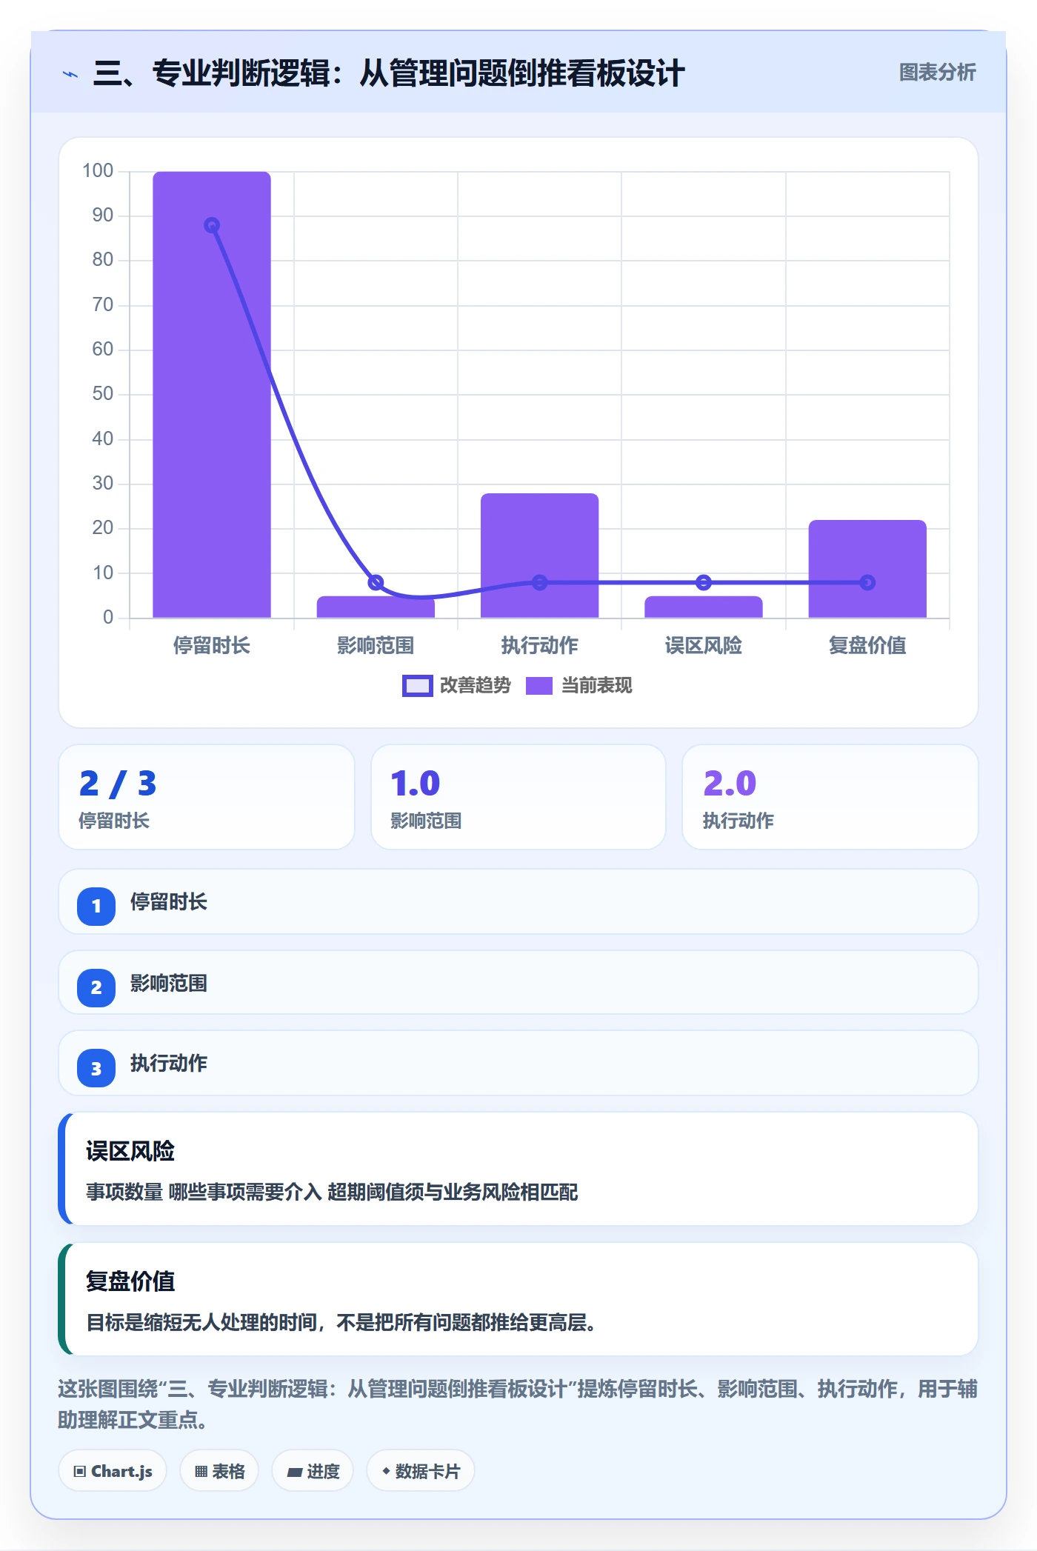Click the 图表分析 label in the header

(x=937, y=73)
